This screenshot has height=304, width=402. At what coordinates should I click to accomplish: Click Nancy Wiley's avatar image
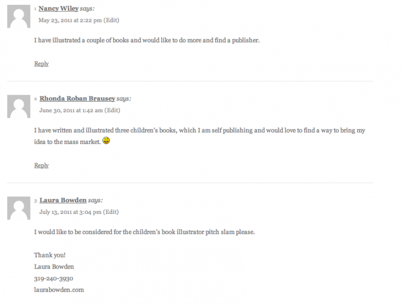point(19,16)
